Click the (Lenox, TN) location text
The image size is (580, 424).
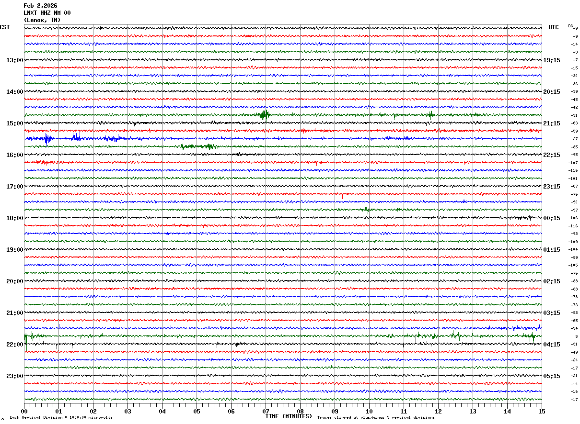coord(42,20)
